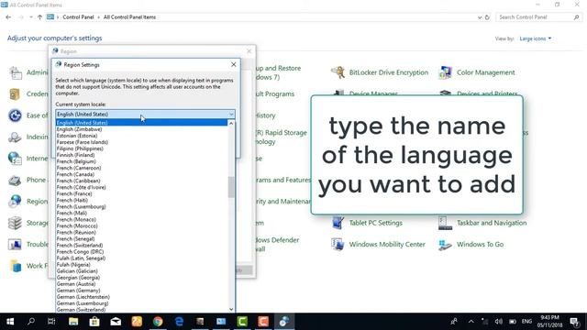Close the Region Settings dialog
This screenshot has height=330, width=587.
click(x=234, y=65)
